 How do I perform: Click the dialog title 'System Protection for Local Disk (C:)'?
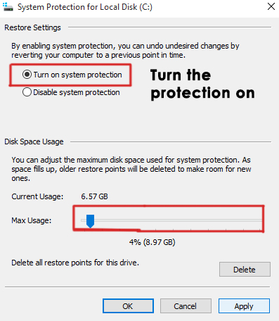pos(85,7)
